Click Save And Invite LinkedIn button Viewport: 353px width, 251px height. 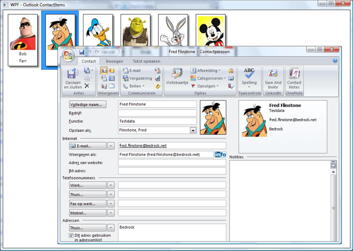pos(273,79)
